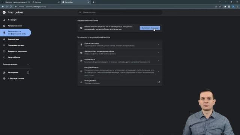
Task: Click the shield icon in safety check card
Action: pyautogui.click(x=81, y=28)
